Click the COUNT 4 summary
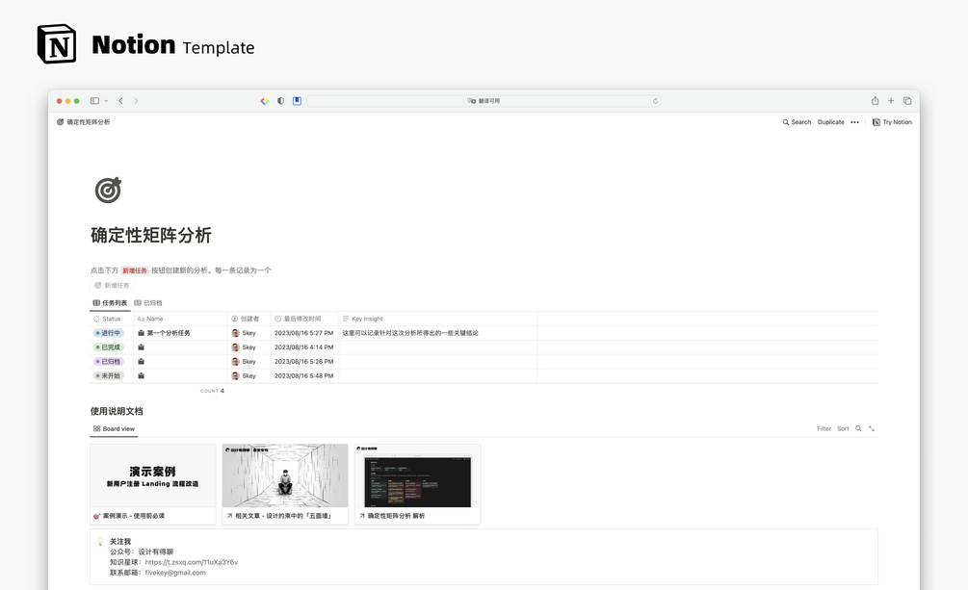The image size is (968, 590). coord(212,391)
